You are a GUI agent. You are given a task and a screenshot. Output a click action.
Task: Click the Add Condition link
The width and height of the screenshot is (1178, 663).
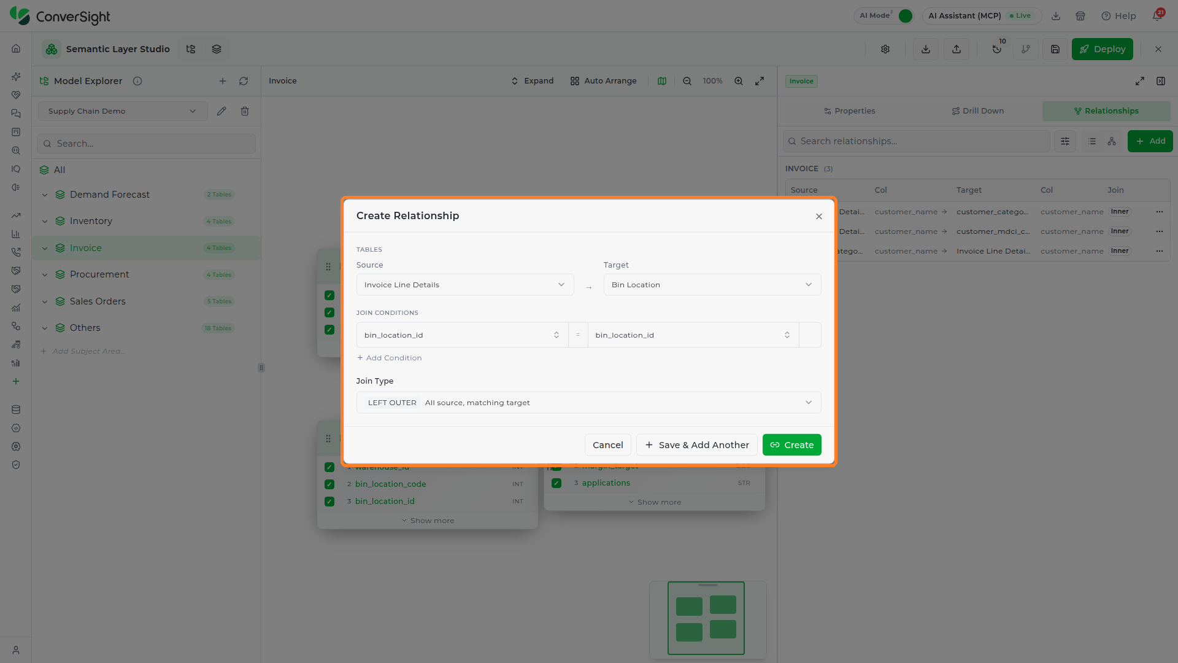389,358
